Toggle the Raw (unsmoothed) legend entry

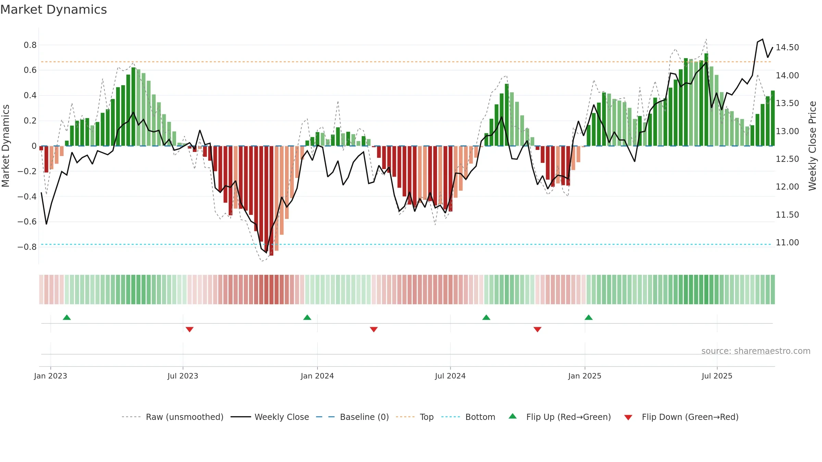tap(172, 417)
